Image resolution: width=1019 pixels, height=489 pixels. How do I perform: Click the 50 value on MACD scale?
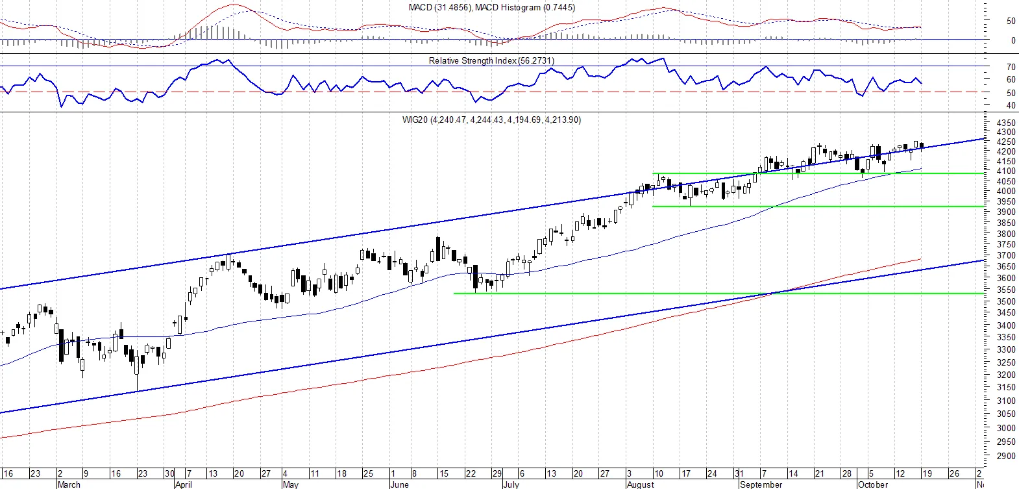point(1011,21)
